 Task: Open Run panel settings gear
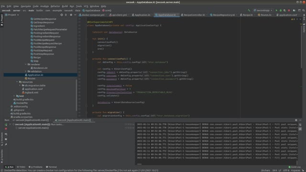tap(296, 120)
